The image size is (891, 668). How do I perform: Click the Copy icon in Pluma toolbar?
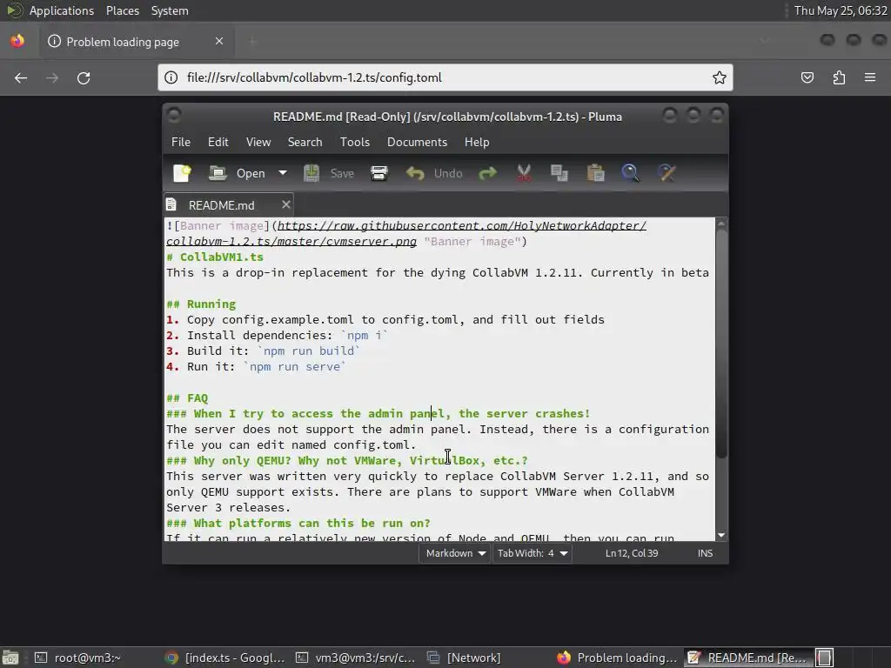point(559,173)
